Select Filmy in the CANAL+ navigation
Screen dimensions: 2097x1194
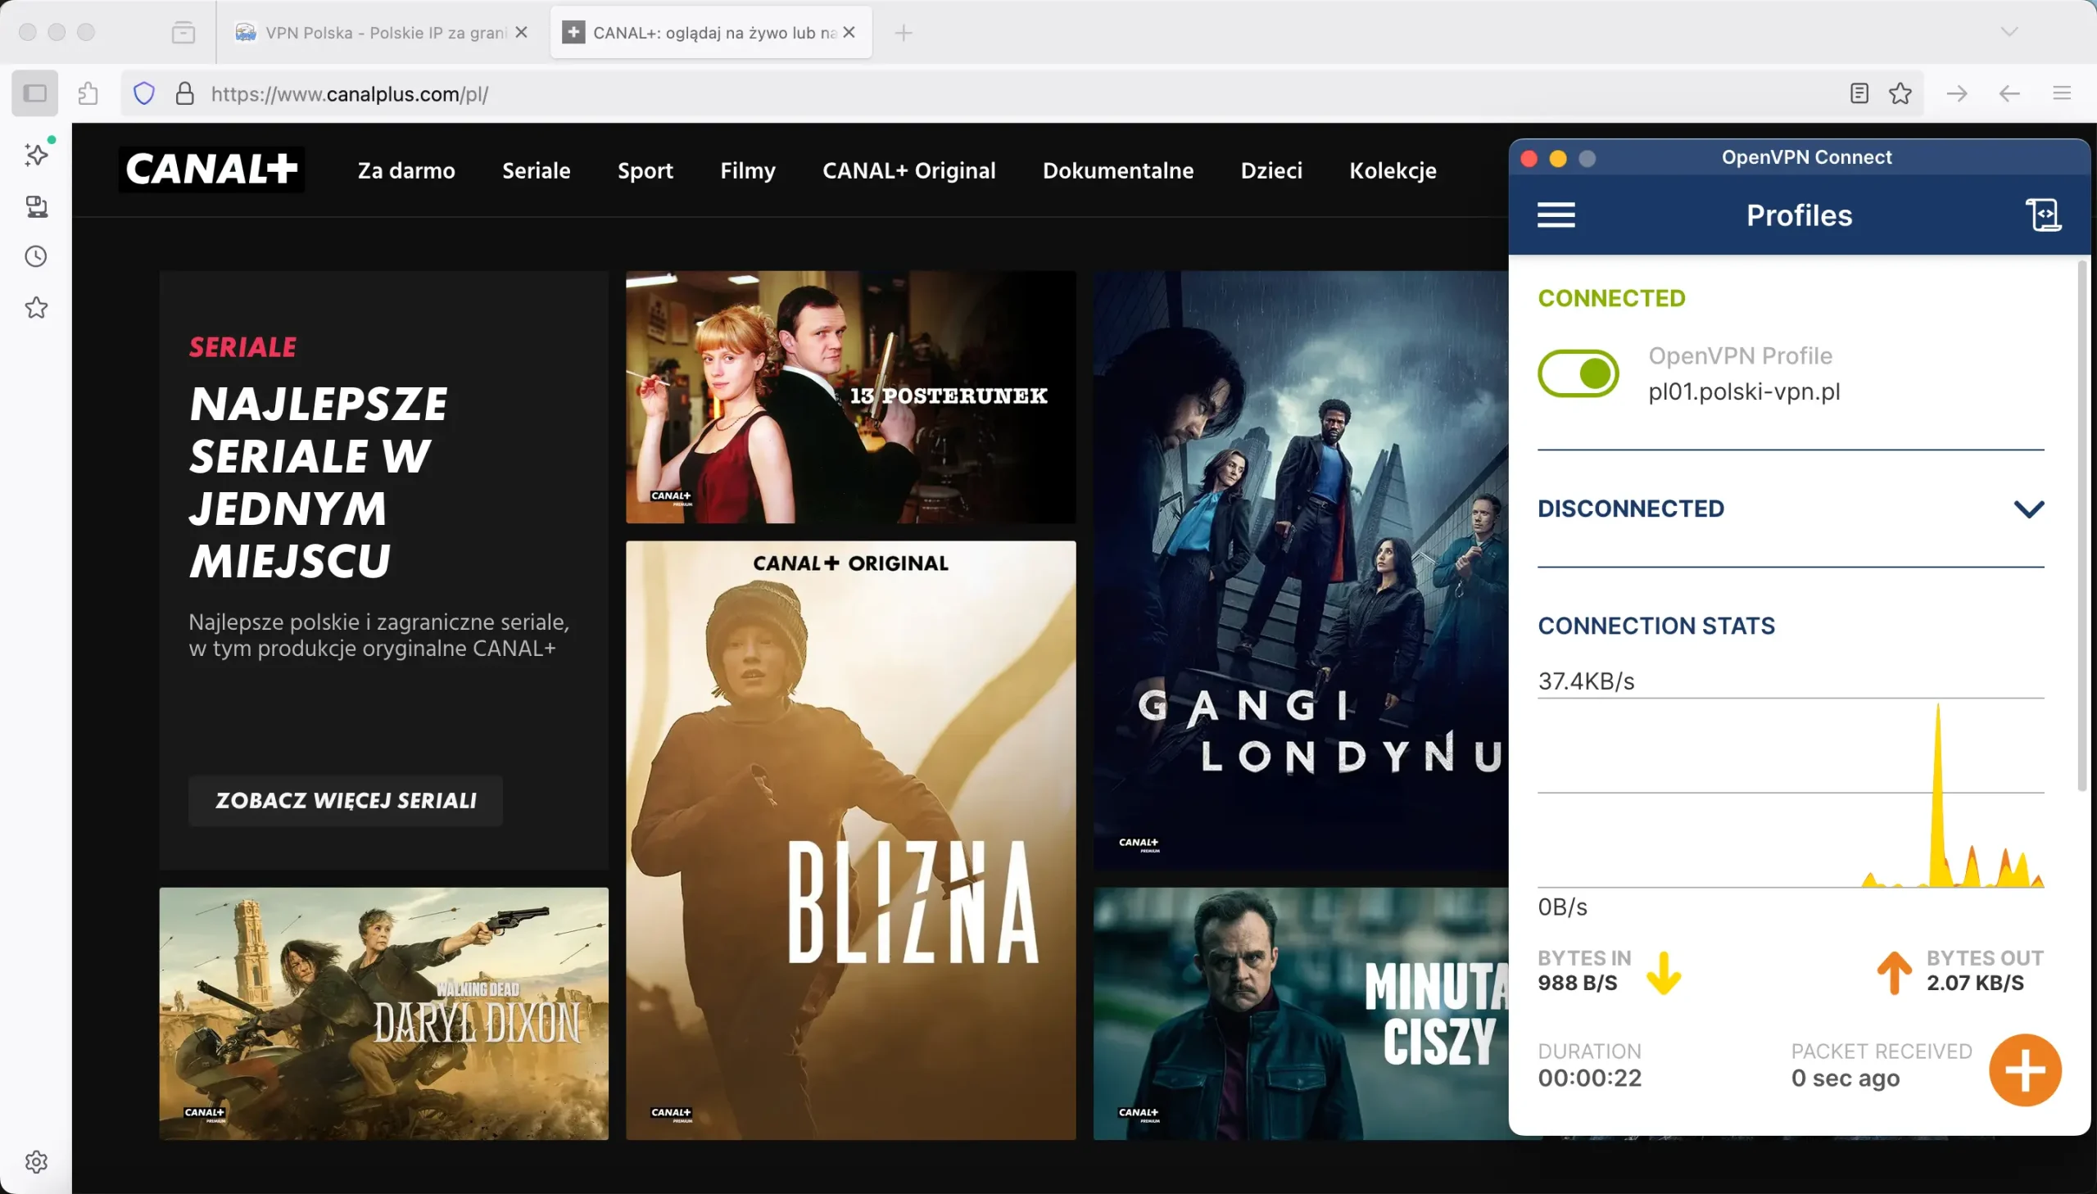click(x=747, y=170)
